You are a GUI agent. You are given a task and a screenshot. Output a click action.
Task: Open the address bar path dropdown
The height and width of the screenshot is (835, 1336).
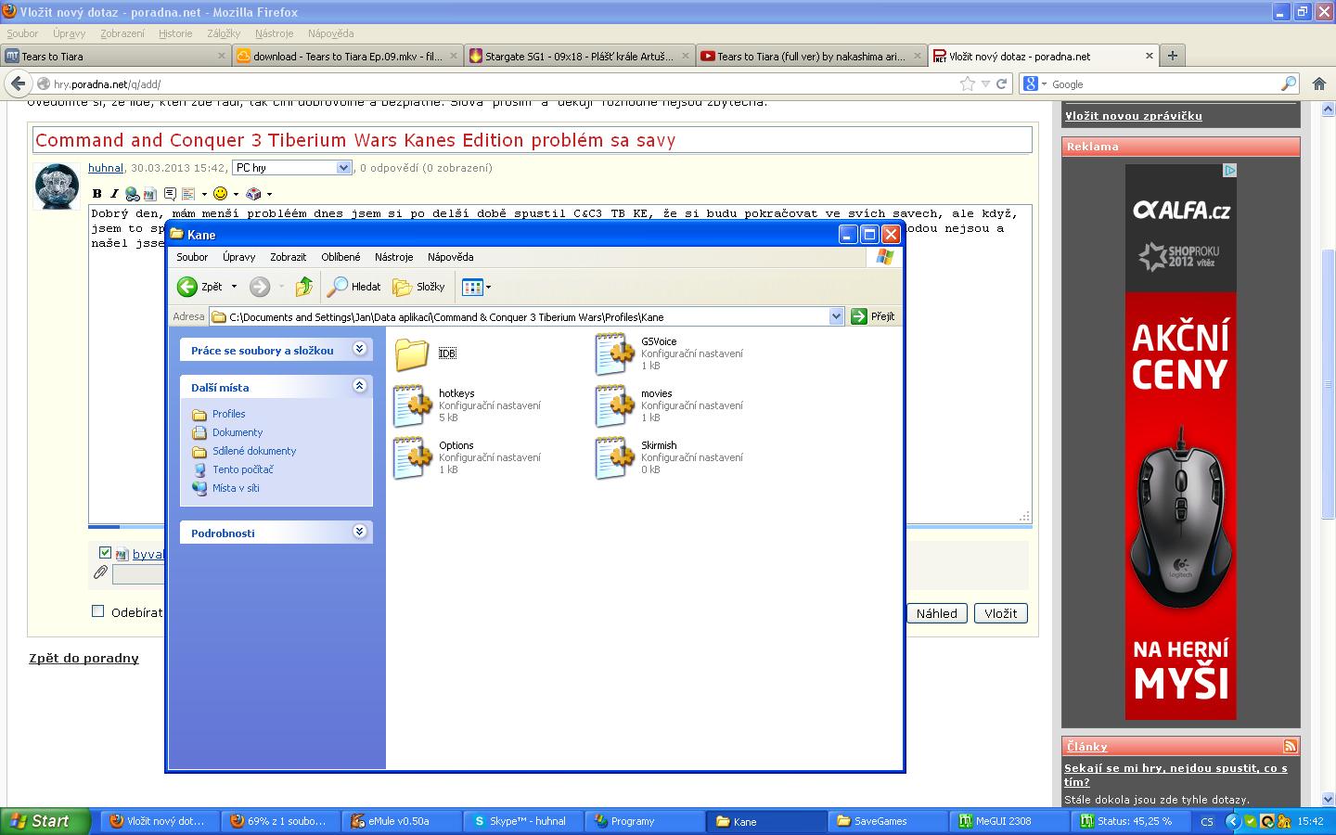(835, 316)
